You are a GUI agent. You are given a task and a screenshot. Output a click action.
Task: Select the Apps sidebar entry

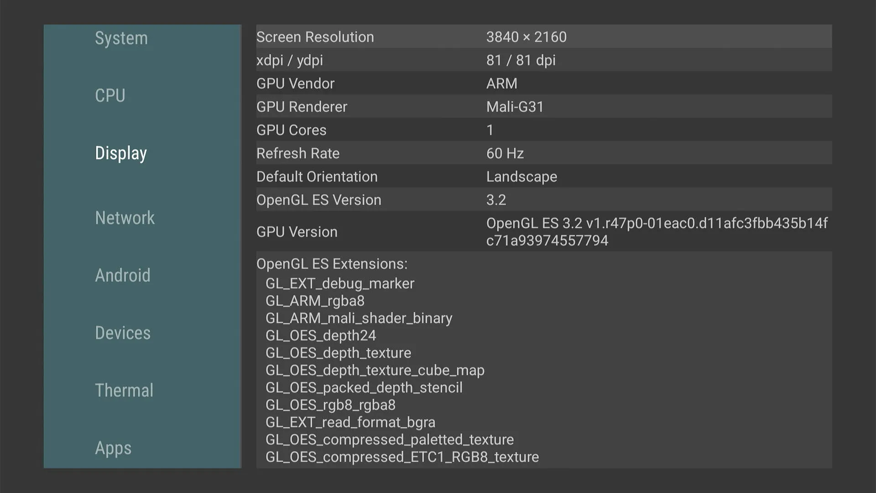(x=113, y=448)
